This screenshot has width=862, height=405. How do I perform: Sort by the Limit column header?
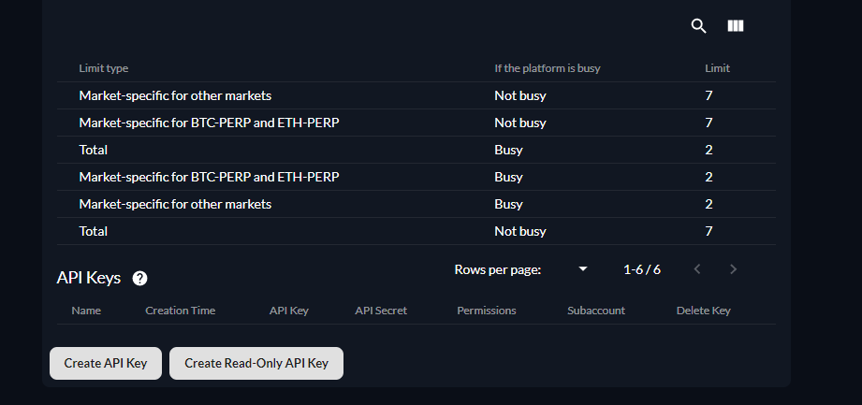click(718, 68)
